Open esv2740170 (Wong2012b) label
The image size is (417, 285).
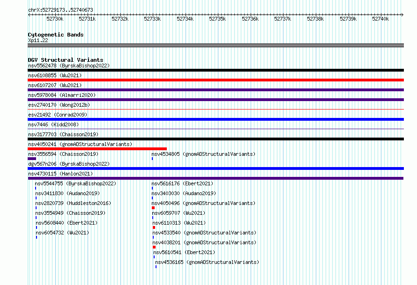click(59, 105)
